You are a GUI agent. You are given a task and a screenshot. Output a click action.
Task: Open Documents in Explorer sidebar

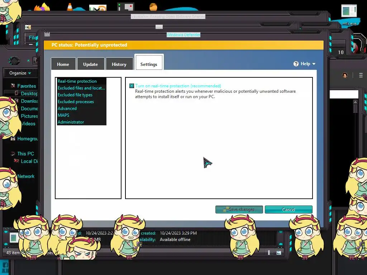[29, 108]
